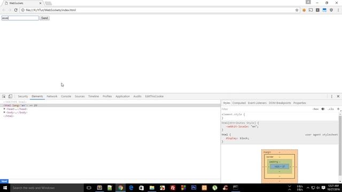Bookmark this page with the star icon
Viewport: 342px width, 192px height.
(297, 10)
